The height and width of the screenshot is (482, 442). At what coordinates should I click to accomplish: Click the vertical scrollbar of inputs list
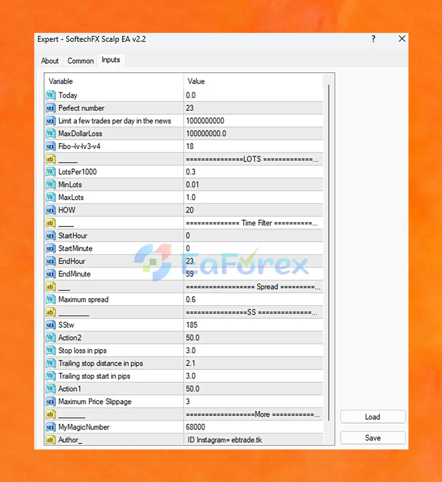point(329,252)
